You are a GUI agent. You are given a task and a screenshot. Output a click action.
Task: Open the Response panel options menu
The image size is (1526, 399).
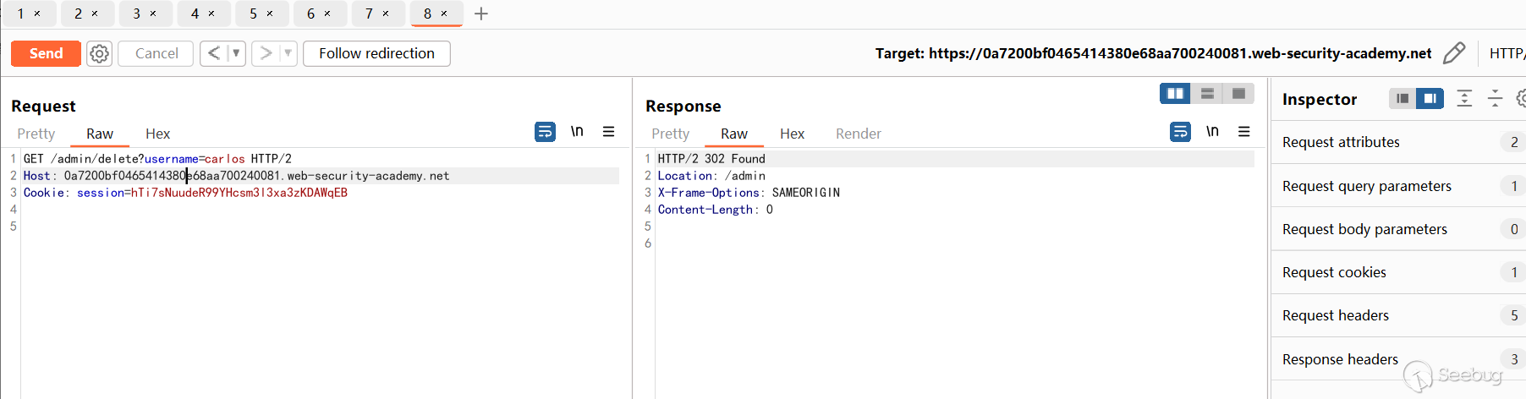coord(1243,132)
